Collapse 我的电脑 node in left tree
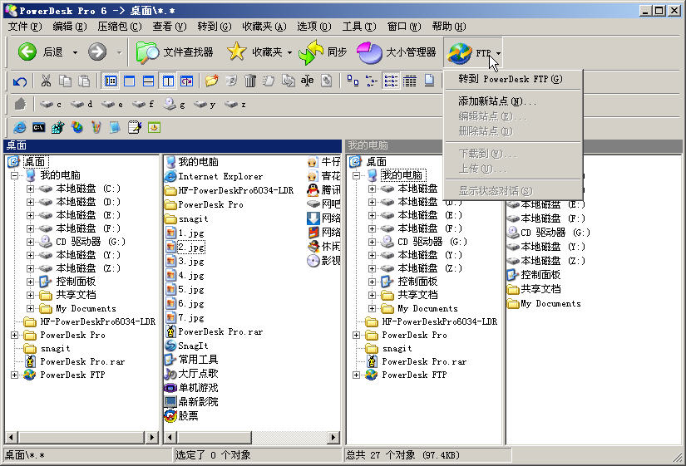Image resolution: width=686 pixels, height=466 pixels. (x=14, y=175)
